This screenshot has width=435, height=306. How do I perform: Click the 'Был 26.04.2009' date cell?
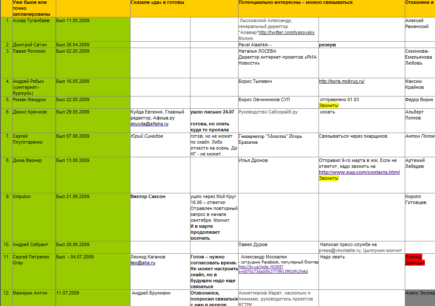pyautogui.click(x=73, y=45)
